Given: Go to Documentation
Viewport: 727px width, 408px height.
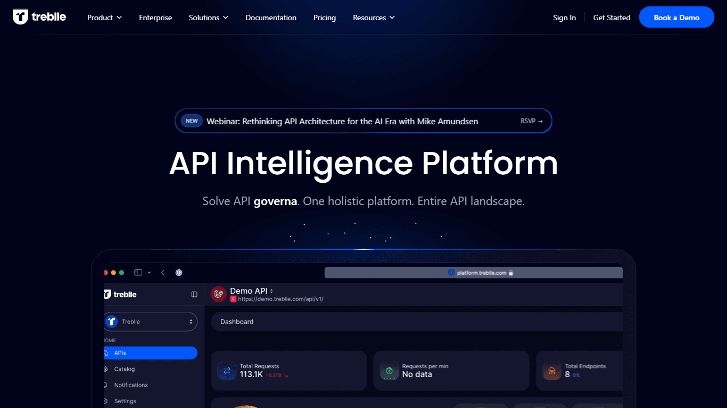Looking at the screenshot, I should 271,18.
